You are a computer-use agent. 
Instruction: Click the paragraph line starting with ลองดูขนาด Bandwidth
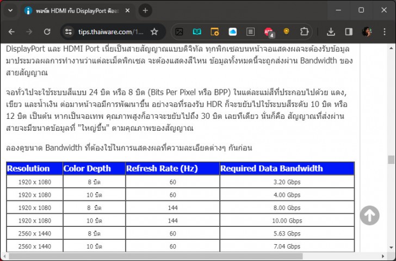tap(129, 148)
